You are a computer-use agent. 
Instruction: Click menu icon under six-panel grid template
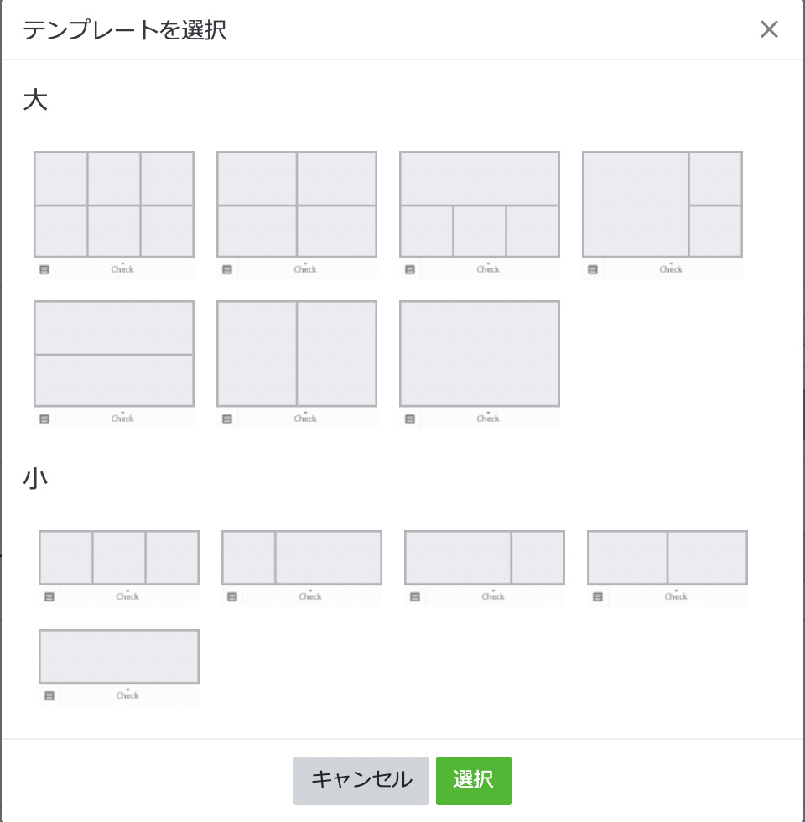point(44,270)
